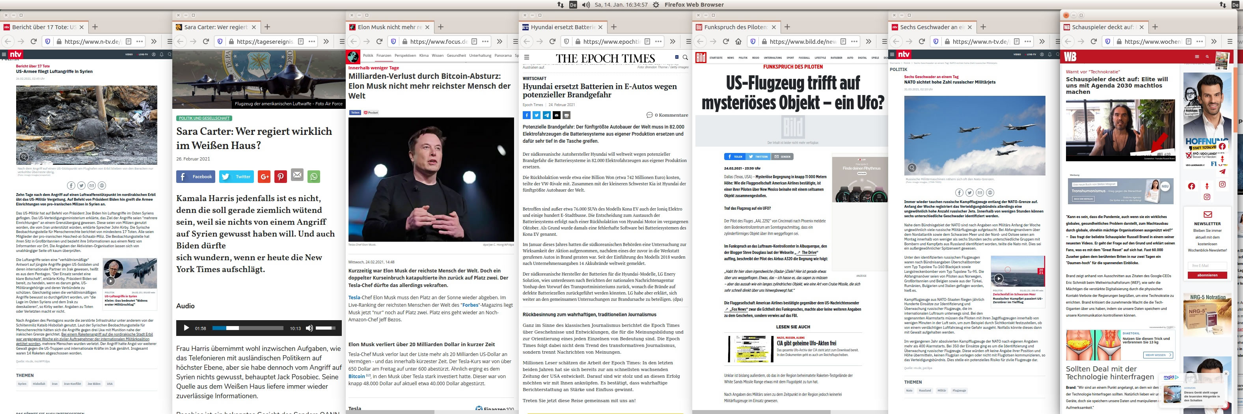The image size is (1243, 414).
Task: Toggle reader view in the epochtimes address bar
Action: tap(648, 41)
